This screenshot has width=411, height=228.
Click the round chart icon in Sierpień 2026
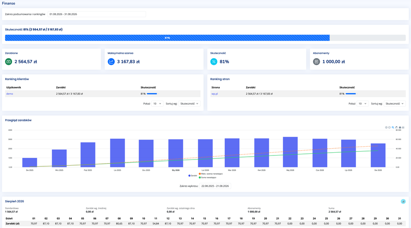click(x=403, y=201)
